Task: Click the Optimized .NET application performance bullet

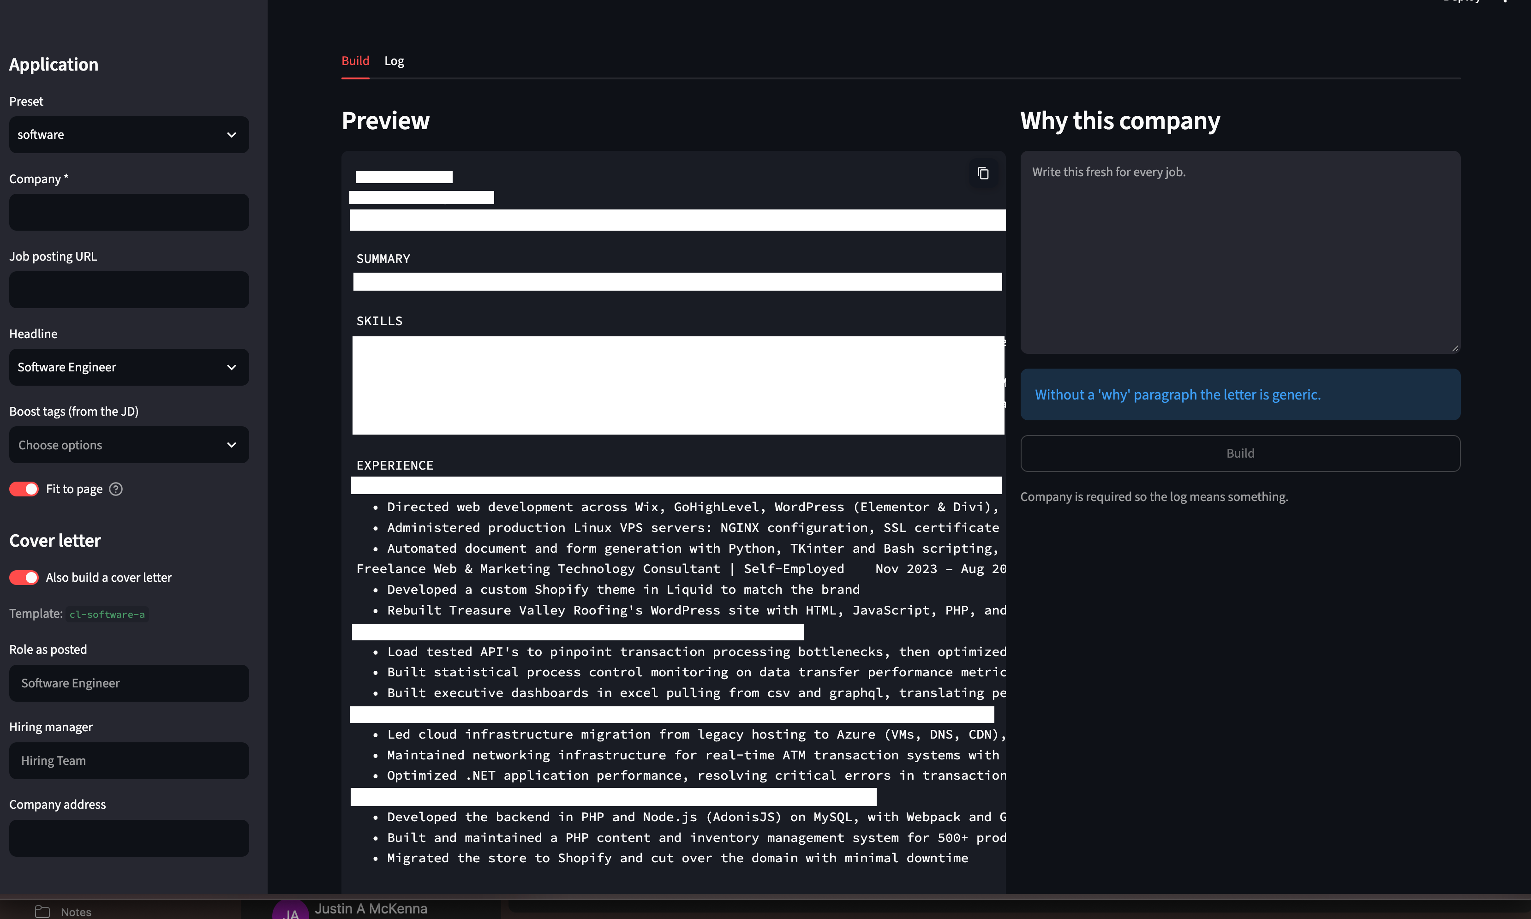Action: [x=689, y=776]
